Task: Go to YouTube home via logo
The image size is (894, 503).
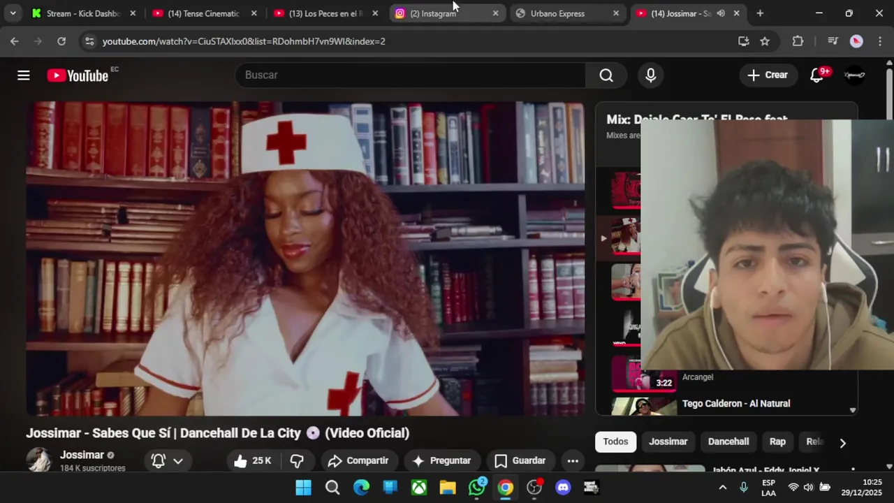Action: pyautogui.click(x=78, y=75)
